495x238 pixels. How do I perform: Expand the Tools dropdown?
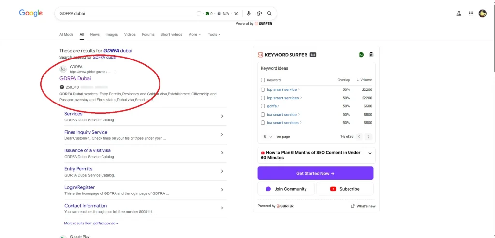[x=214, y=34]
